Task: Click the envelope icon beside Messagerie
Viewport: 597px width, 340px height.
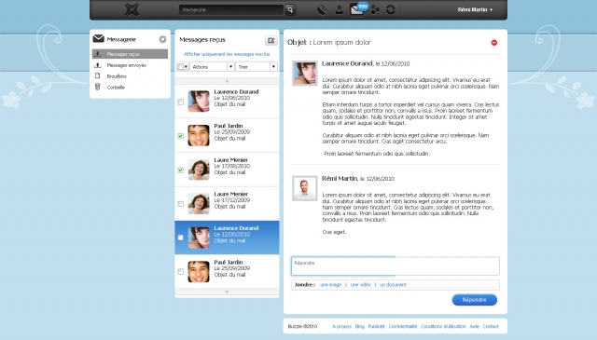Action: [x=98, y=38]
